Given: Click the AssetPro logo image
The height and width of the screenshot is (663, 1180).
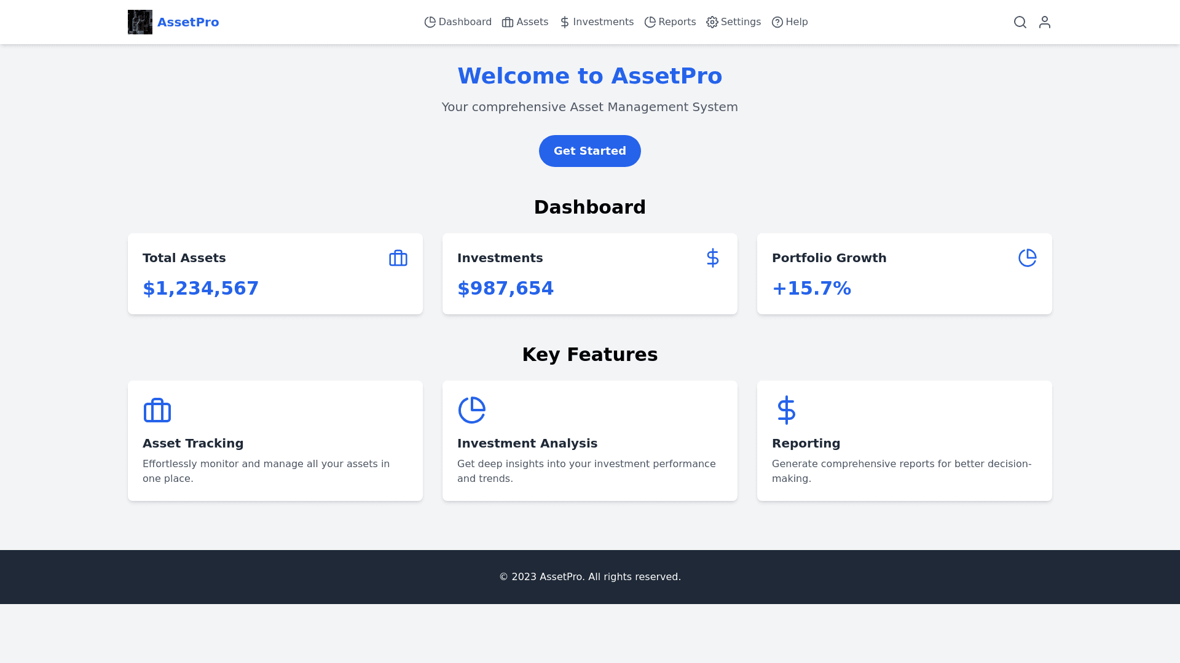Looking at the screenshot, I should [140, 22].
